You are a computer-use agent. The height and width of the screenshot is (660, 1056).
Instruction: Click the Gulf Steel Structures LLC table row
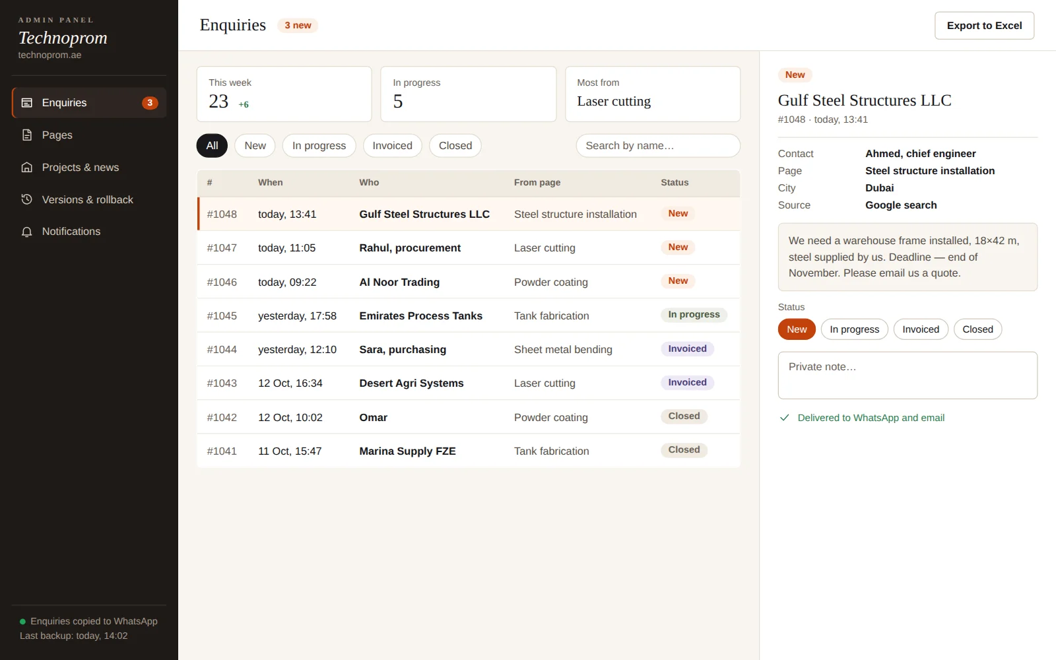(x=469, y=214)
